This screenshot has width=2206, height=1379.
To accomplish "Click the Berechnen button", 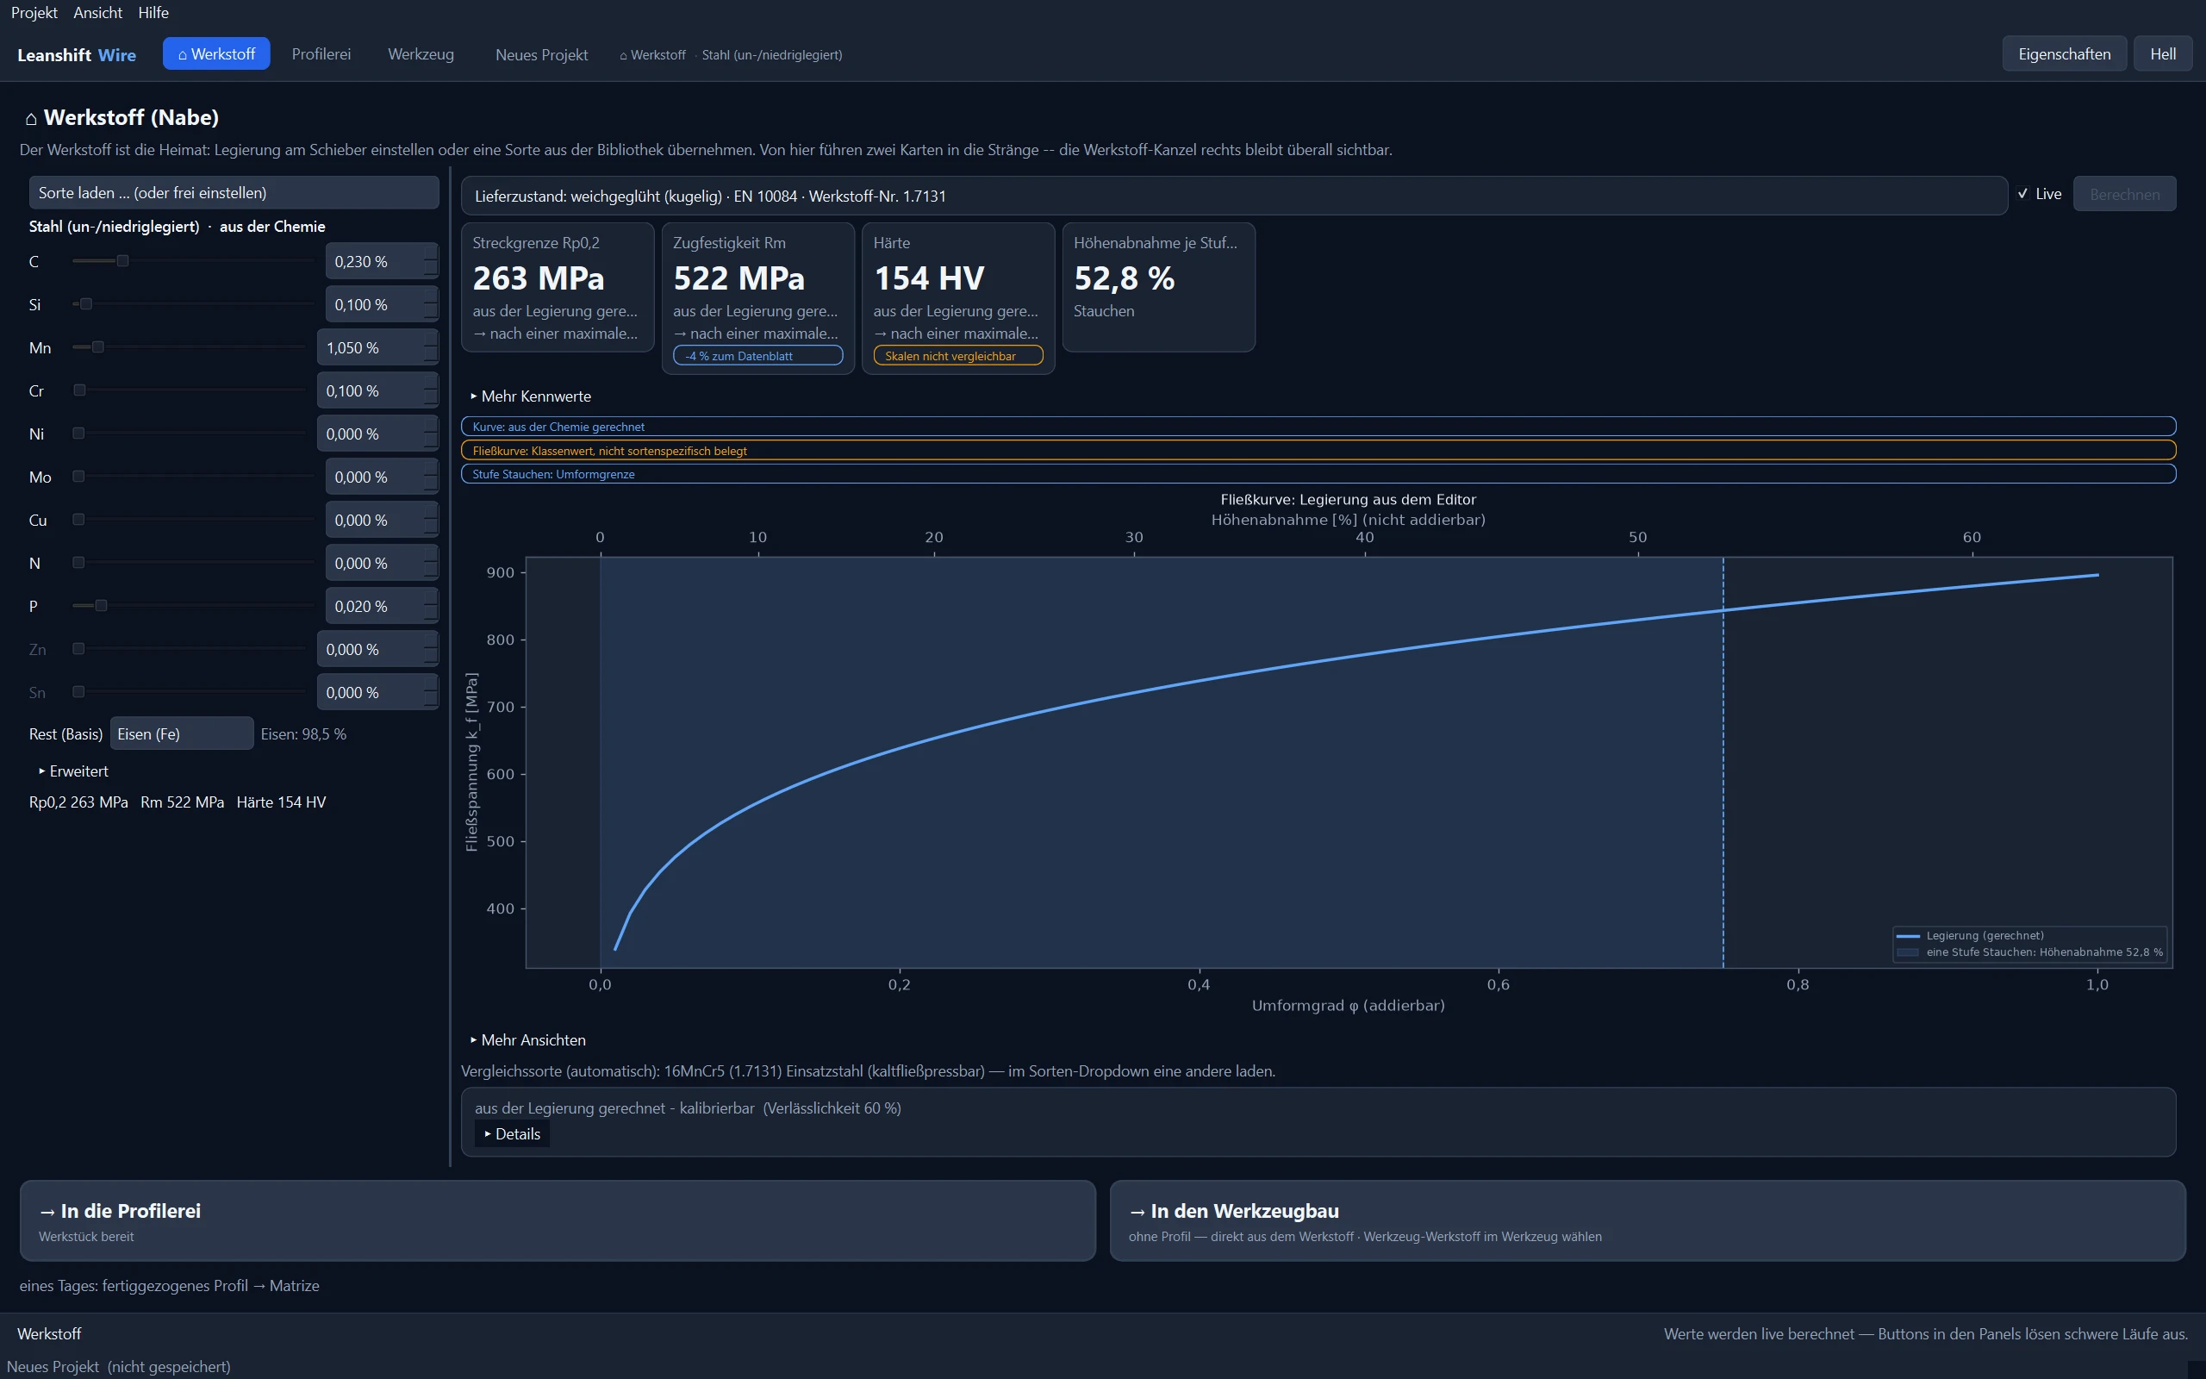I will [2124, 194].
